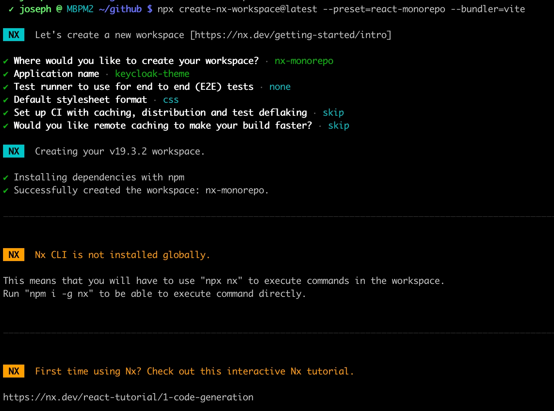
Task: Click the "css" stylesheet format answer
Action: pyautogui.click(x=171, y=100)
